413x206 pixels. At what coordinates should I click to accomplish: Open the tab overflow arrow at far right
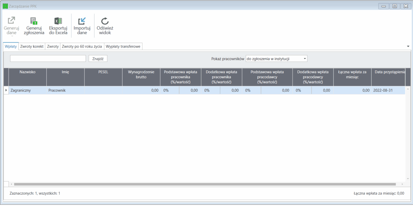point(408,46)
